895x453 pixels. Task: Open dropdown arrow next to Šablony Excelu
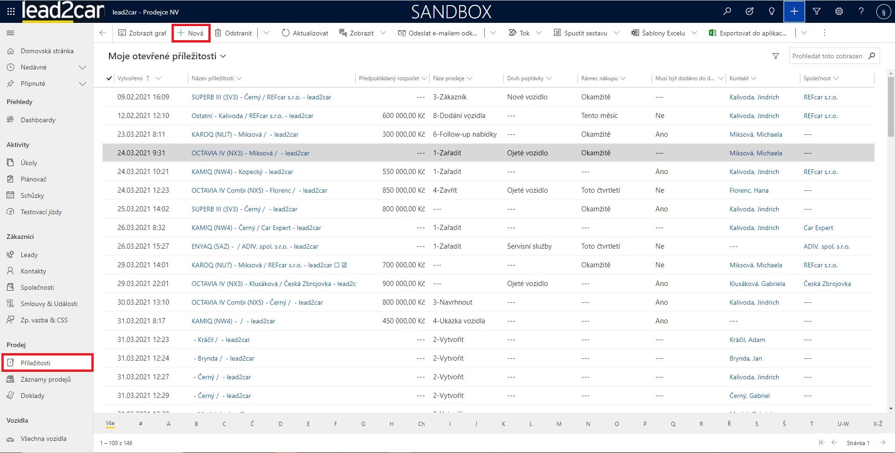pyautogui.click(x=694, y=33)
